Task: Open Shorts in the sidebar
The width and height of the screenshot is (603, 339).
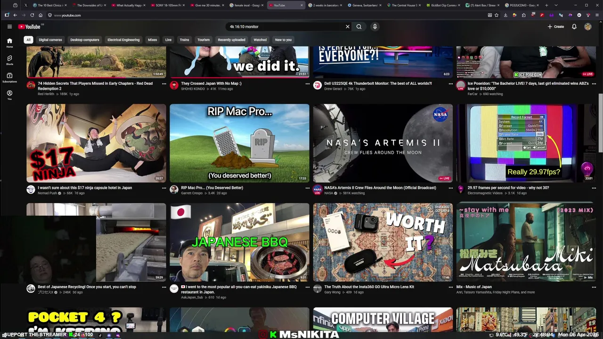Action: pos(9,60)
